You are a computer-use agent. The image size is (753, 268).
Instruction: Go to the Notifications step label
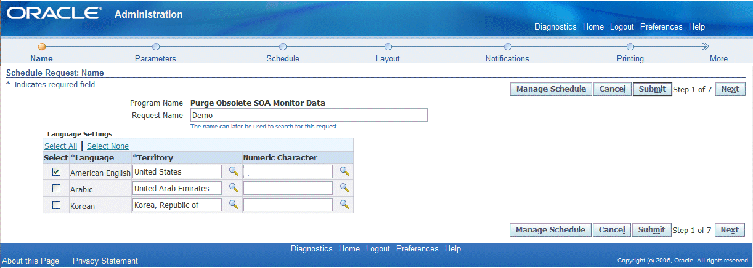click(x=507, y=59)
